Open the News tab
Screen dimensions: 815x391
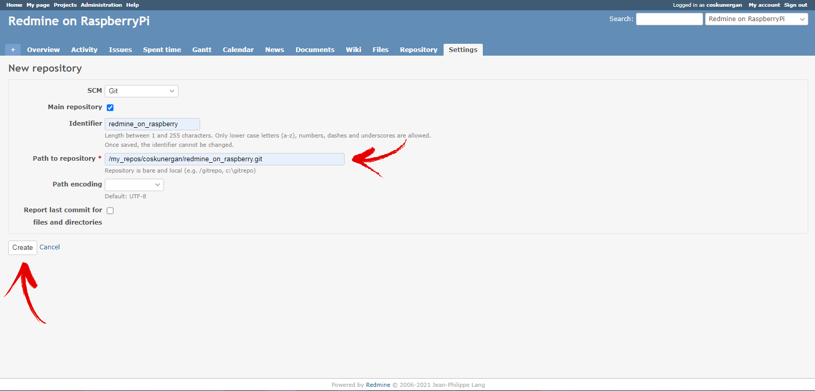[274, 49]
